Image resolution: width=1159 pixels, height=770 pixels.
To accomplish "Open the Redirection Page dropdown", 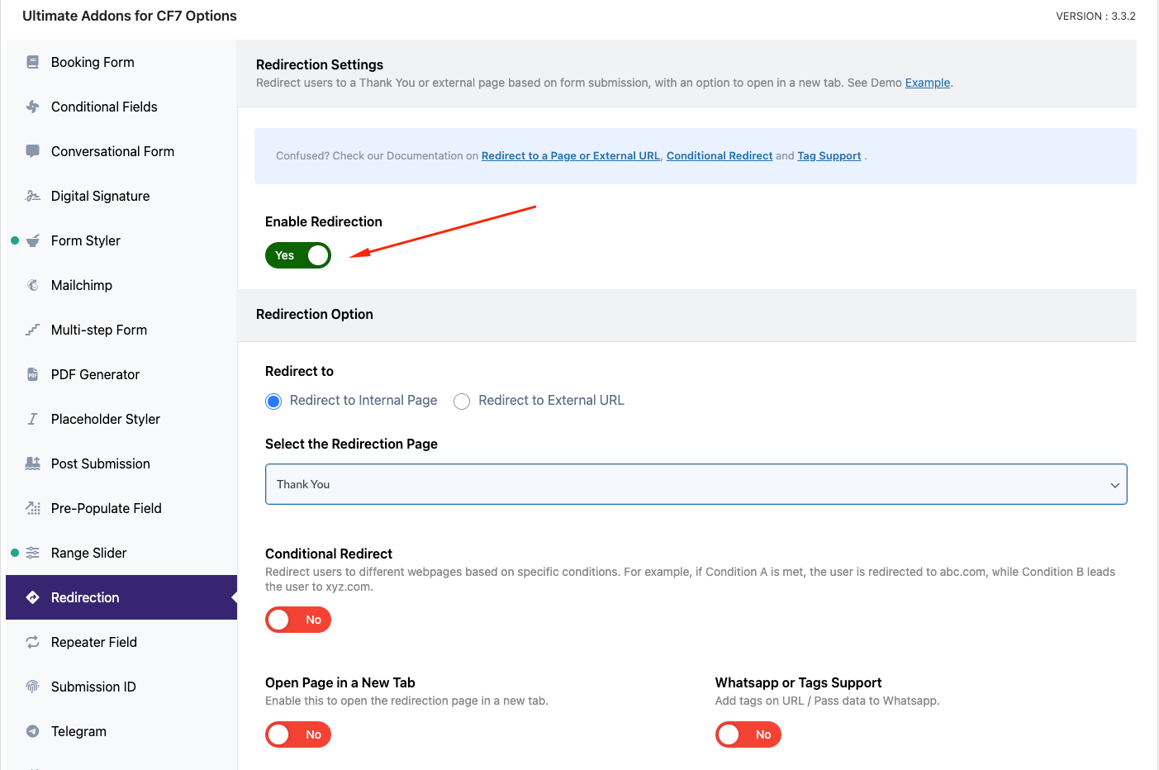I will coord(696,484).
